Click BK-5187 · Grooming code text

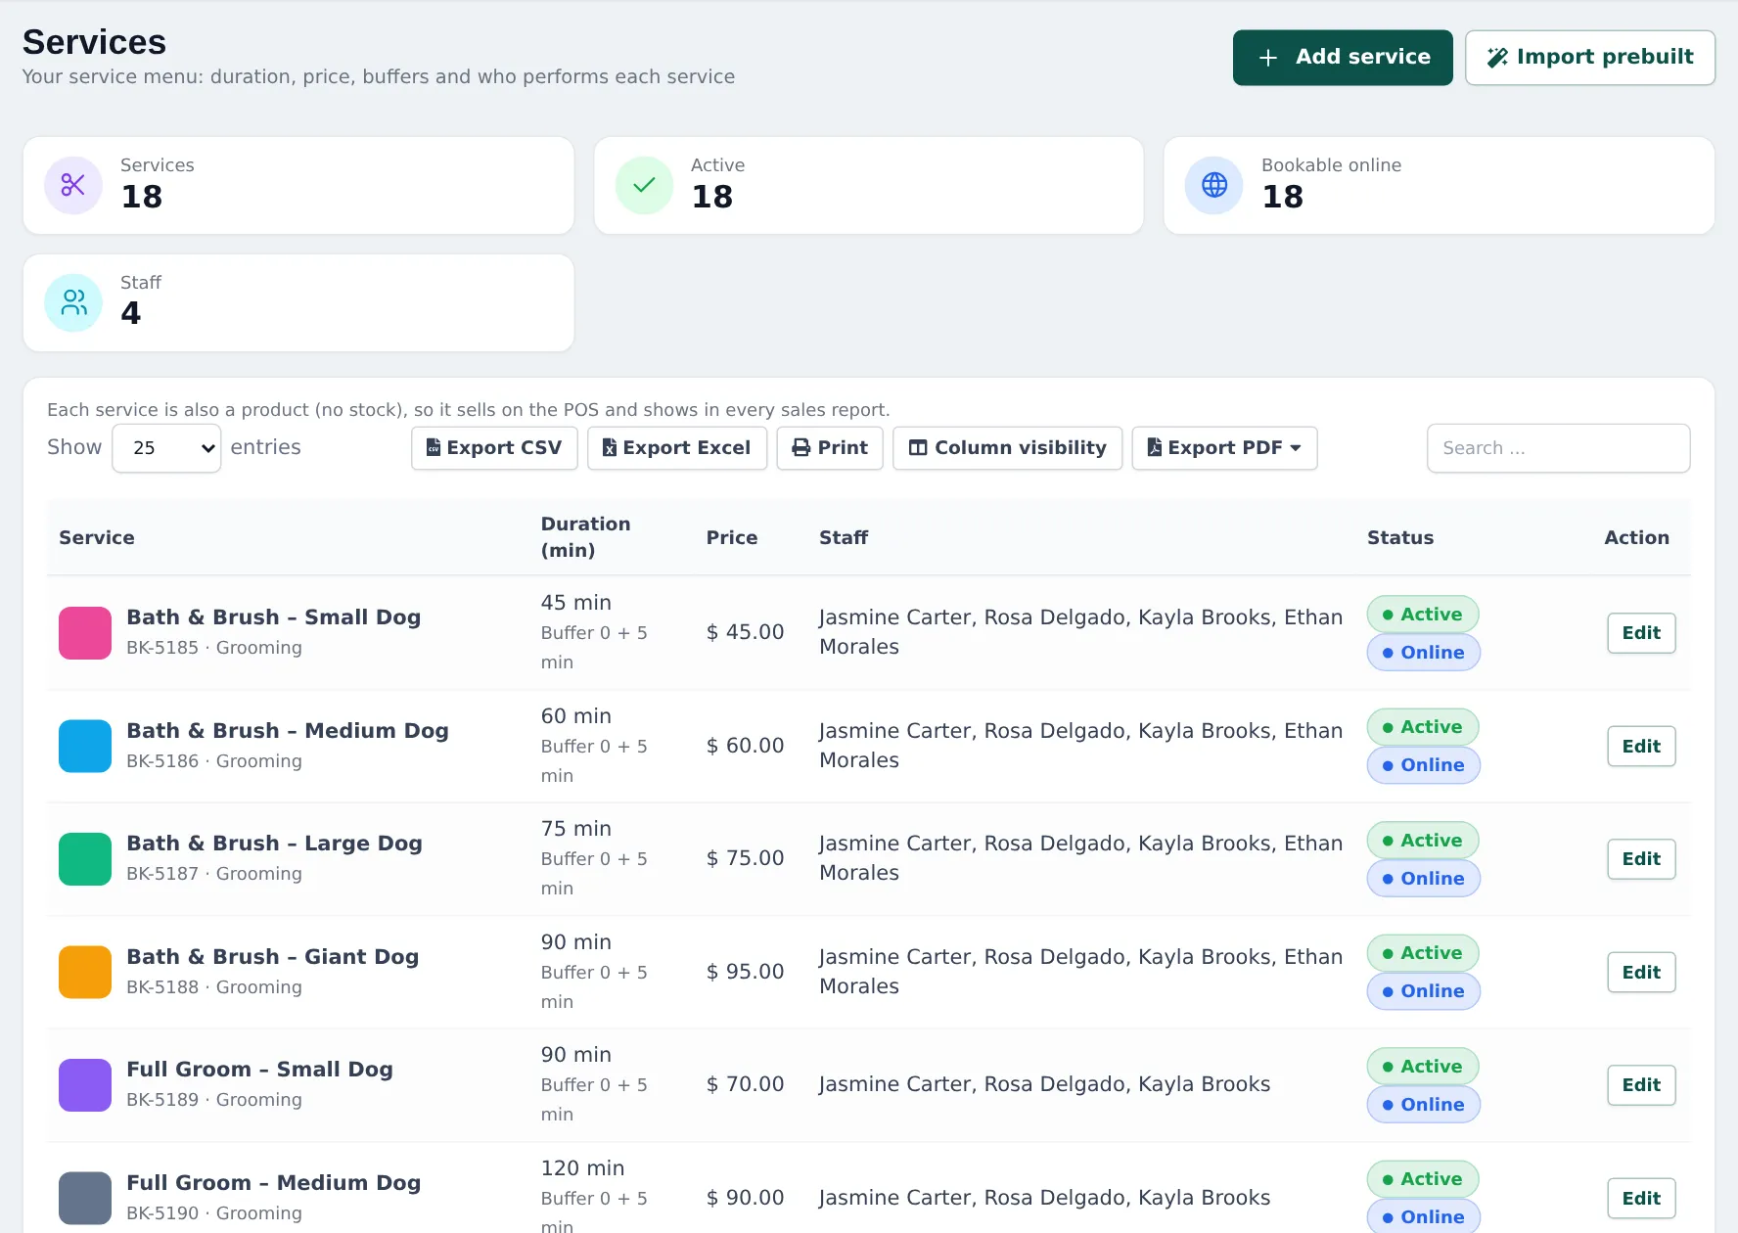point(214,874)
